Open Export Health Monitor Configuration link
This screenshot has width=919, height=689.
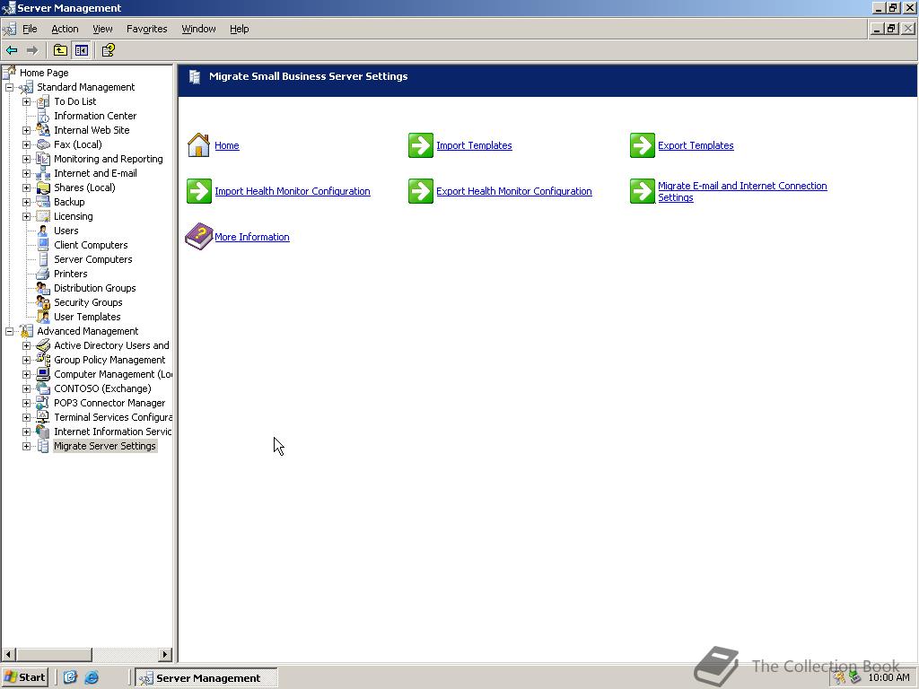click(514, 191)
